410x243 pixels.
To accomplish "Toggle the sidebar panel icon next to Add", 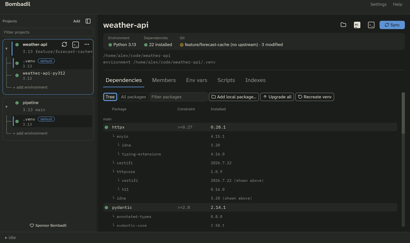I will coord(88,21).
